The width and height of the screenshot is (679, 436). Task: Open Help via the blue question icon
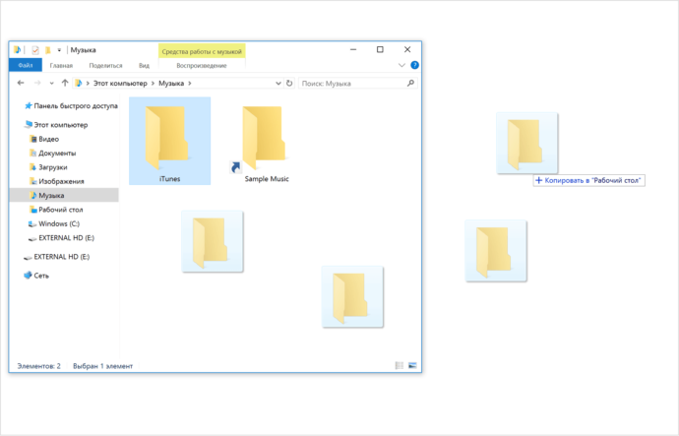414,65
